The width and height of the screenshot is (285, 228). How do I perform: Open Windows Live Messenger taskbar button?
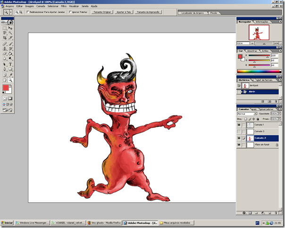point(32,223)
